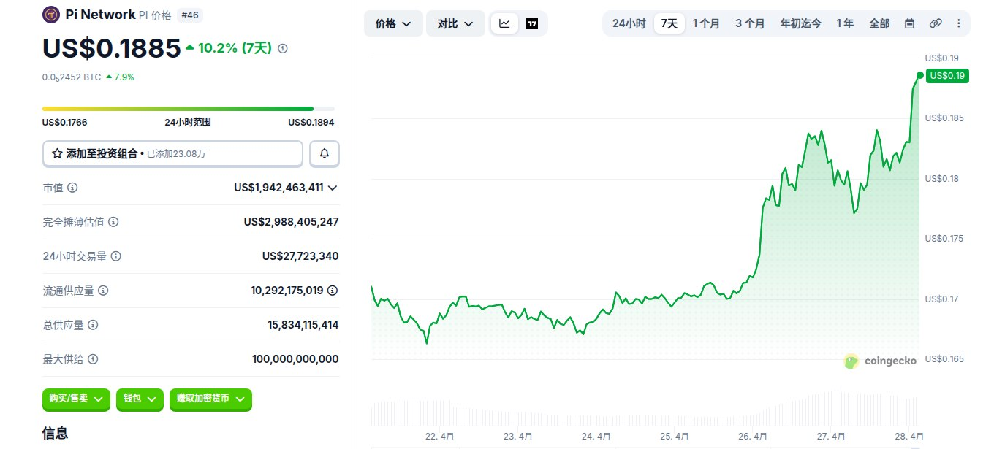This screenshot has width=994, height=449.
Task: Show info for 市值
Action: pyautogui.click(x=72, y=188)
